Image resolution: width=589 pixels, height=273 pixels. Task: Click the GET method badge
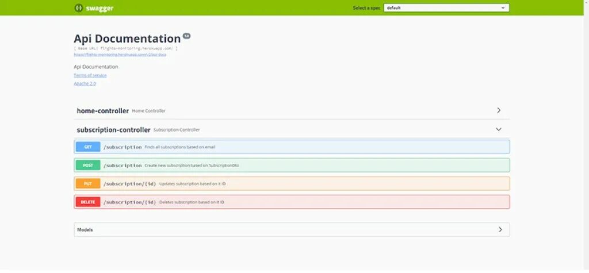88,147
